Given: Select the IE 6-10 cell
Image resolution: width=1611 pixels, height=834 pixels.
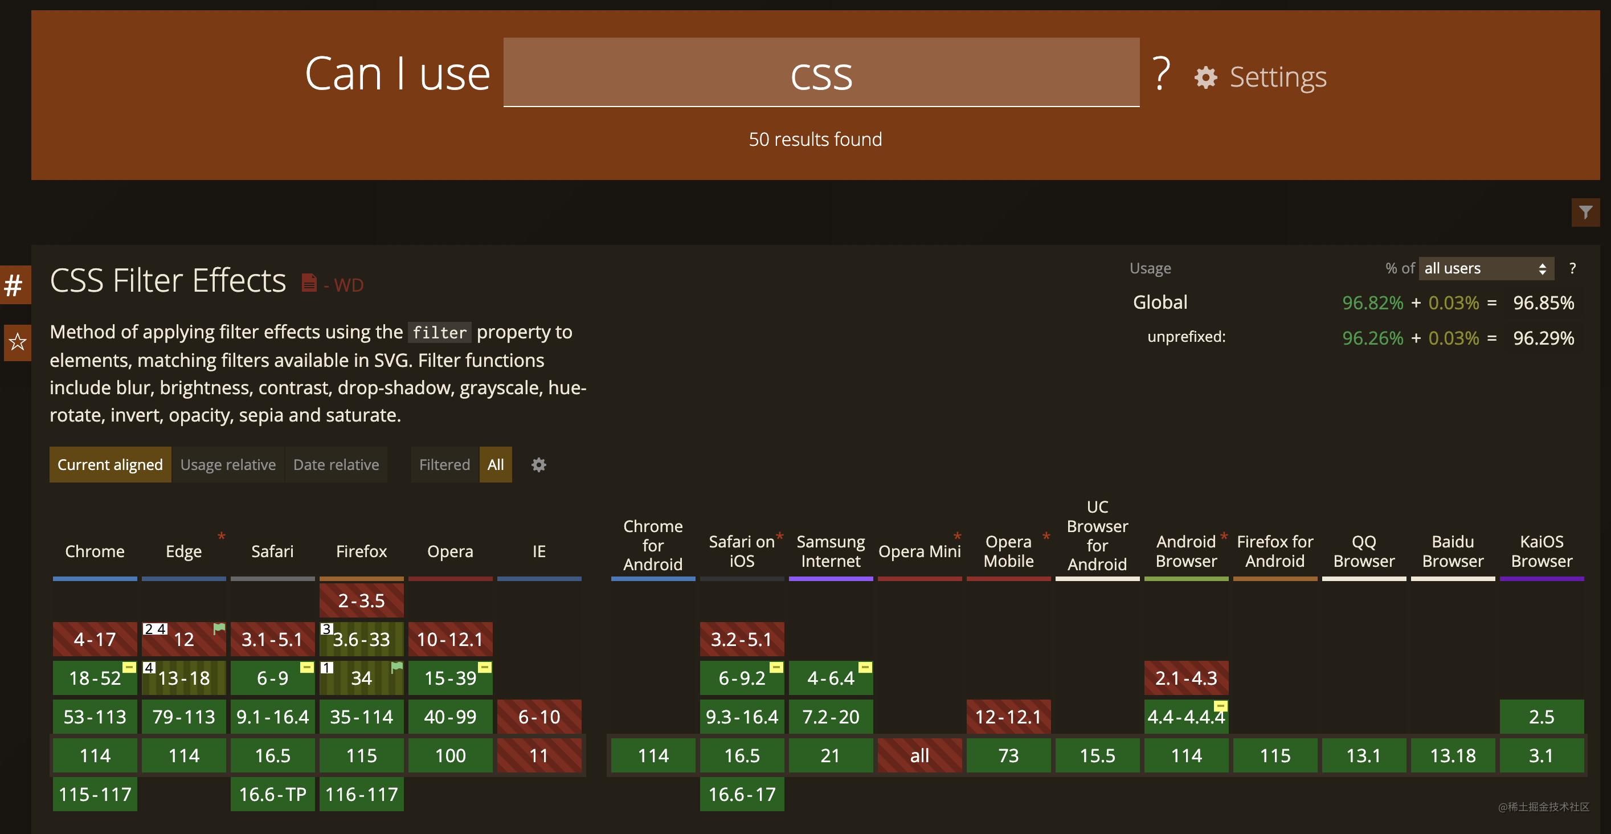Looking at the screenshot, I should pyautogui.click(x=539, y=717).
